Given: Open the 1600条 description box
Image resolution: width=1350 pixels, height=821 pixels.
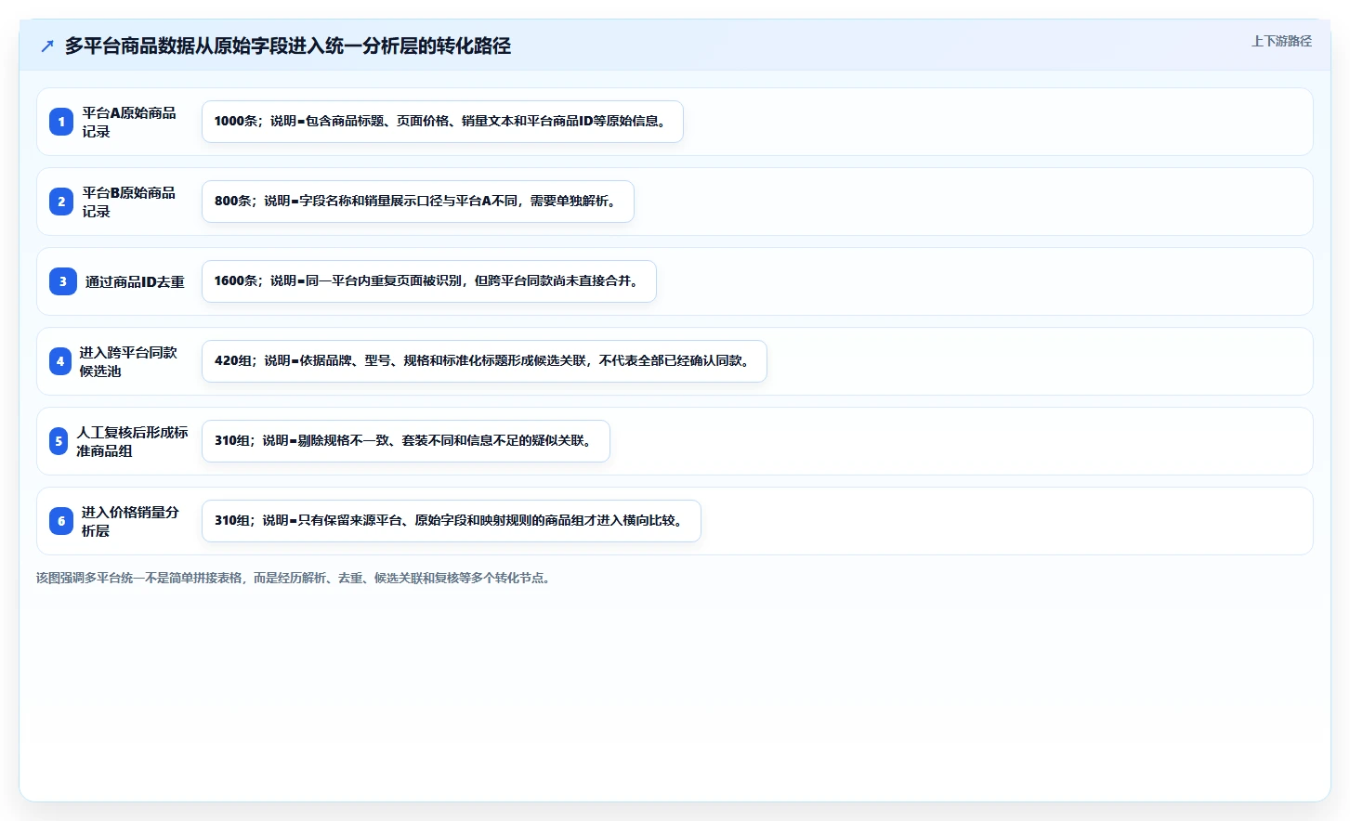Looking at the screenshot, I should tap(429, 281).
